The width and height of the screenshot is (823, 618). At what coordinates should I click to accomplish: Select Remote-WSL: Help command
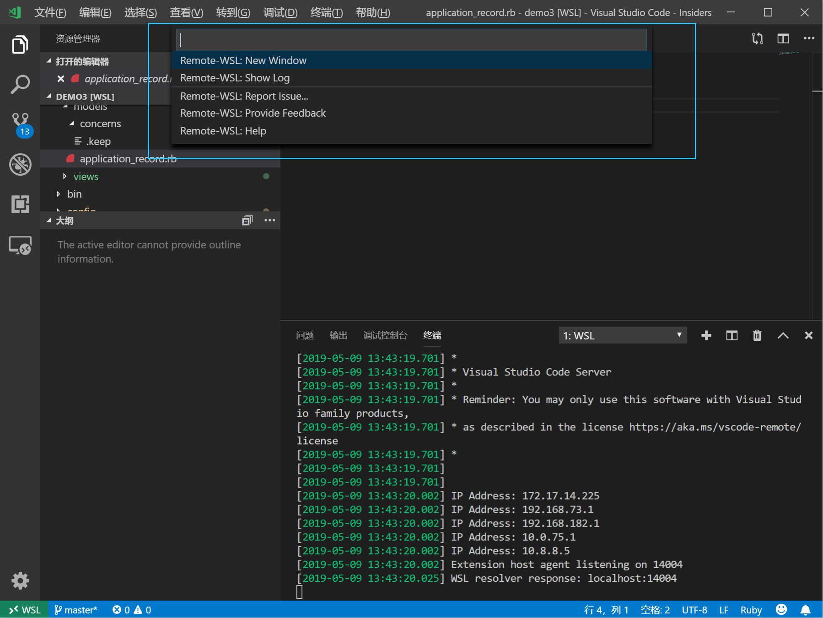(411, 131)
